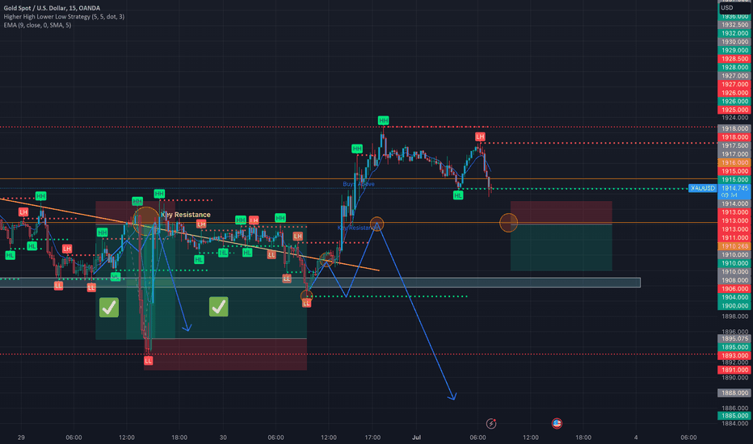753x444 pixels.
Task: Click the 1930.000 price label
Action: coord(734,42)
